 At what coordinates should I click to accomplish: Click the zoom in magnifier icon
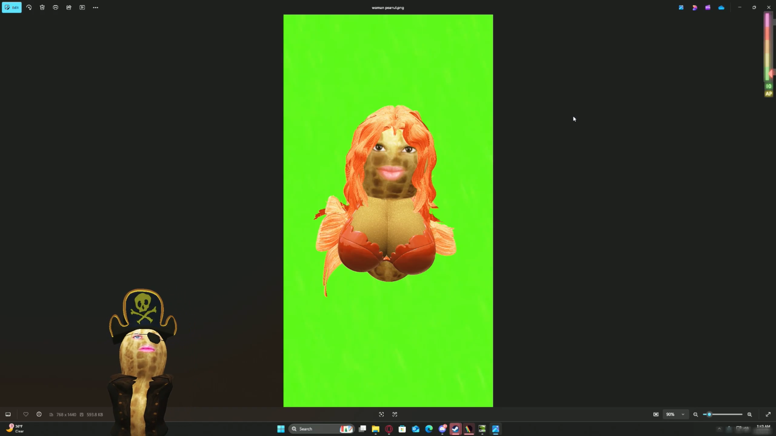(x=750, y=415)
